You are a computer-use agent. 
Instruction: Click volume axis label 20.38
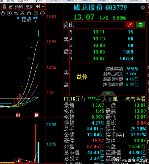click(51, 125)
